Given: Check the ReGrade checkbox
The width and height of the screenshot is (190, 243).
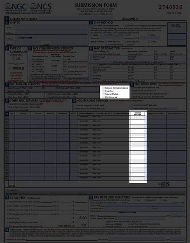Looking at the screenshot, I should pyautogui.click(x=103, y=88).
